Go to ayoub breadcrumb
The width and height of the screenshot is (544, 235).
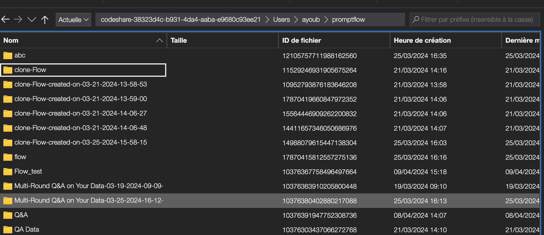[311, 20]
